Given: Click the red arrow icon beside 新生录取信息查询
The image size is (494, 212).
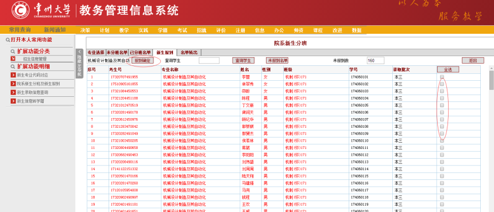Looking at the screenshot, I should (x=13, y=93).
